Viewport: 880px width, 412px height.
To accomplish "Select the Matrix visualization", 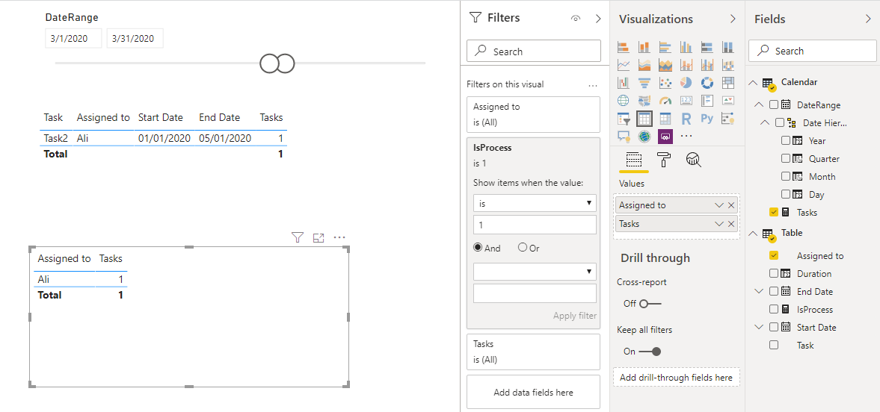I will click(x=665, y=119).
